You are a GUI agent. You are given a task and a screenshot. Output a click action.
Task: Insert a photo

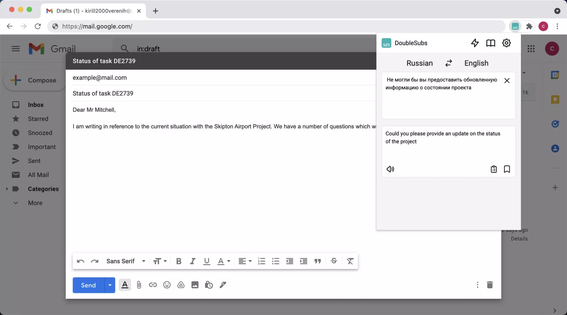click(x=195, y=285)
